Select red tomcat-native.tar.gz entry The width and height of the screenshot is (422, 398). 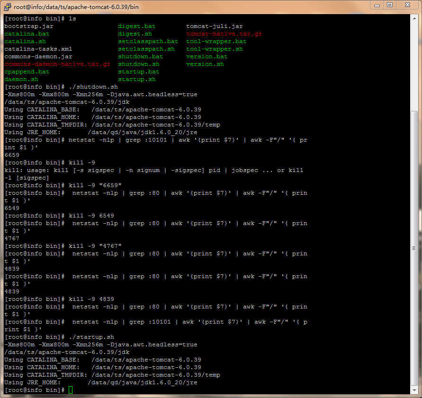(x=224, y=34)
